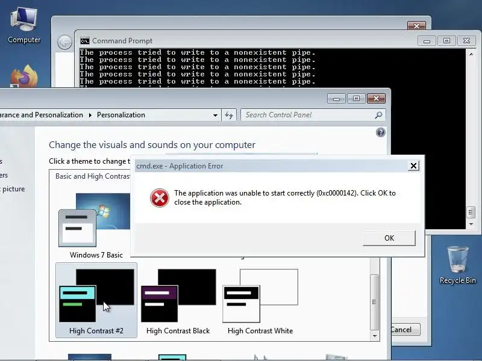Click the 'cmd.exe - Application Error' title
Image resolution: width=482 pixels, height=361 pixels.
pyautogui.click(x=180, y=166)
